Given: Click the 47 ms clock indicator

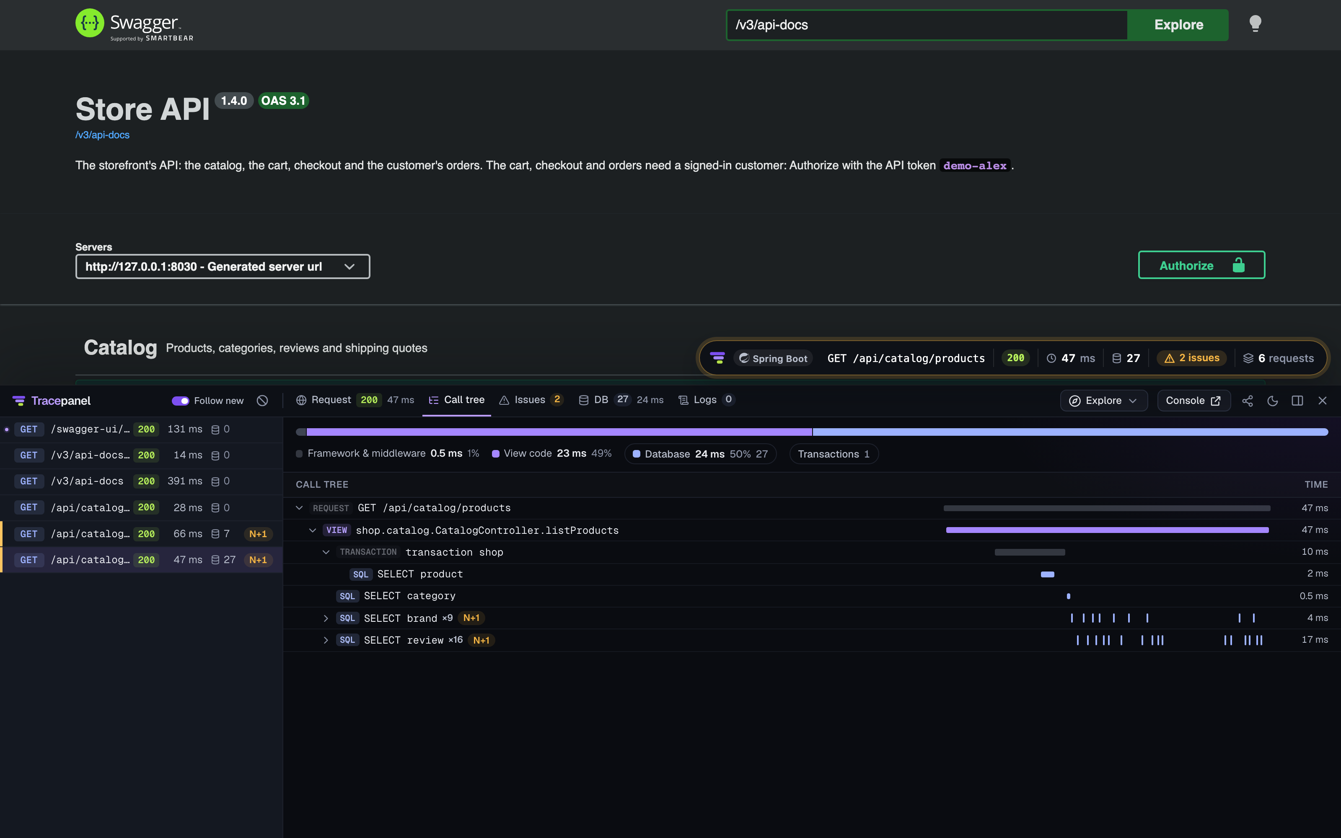Looking at the screenshot, I should click(x=1071, y=358).
